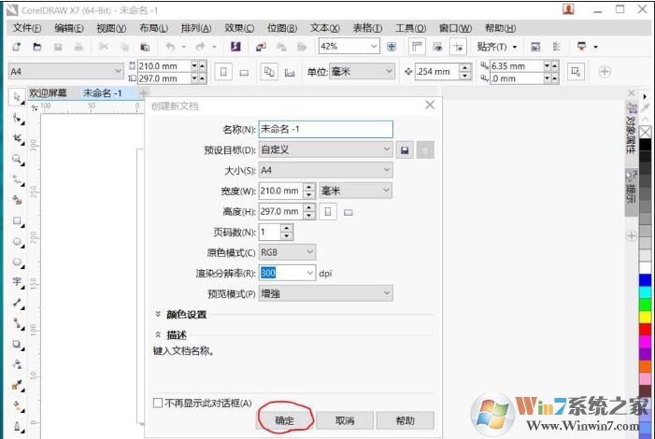The width and height of the screenshot is (655, 439).
Task: Click the landscape orientation icon in dialog
Action: [x=348, y=212]
